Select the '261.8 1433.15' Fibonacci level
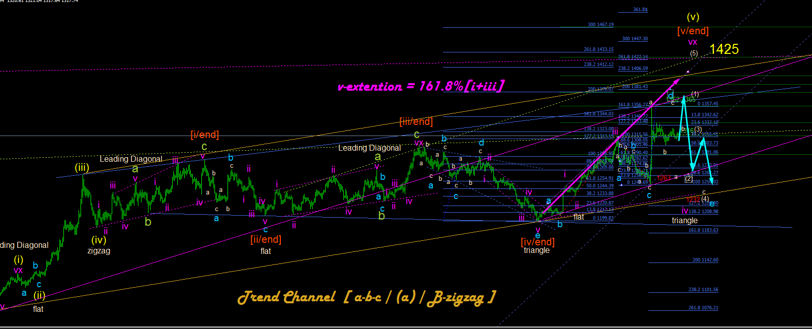 [x=599, y=49]
